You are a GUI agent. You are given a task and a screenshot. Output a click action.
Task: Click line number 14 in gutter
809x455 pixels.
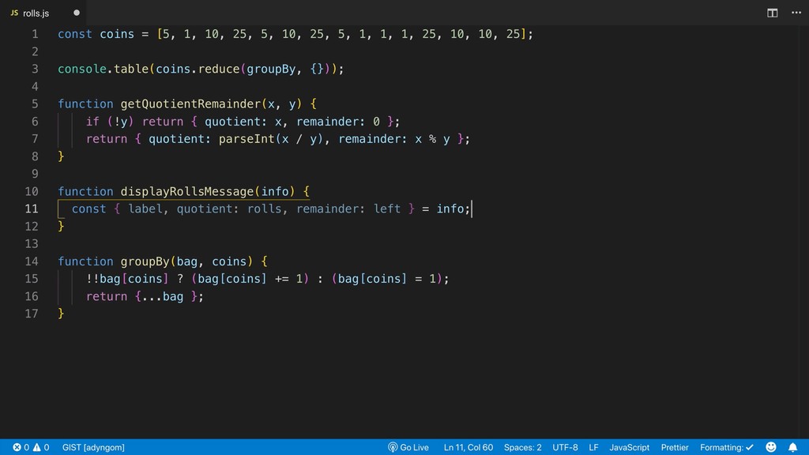(x=32, y=261)
